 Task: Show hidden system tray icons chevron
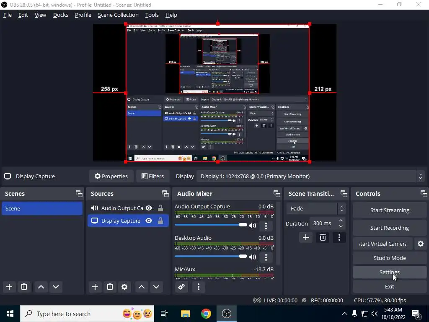point(344,314)
